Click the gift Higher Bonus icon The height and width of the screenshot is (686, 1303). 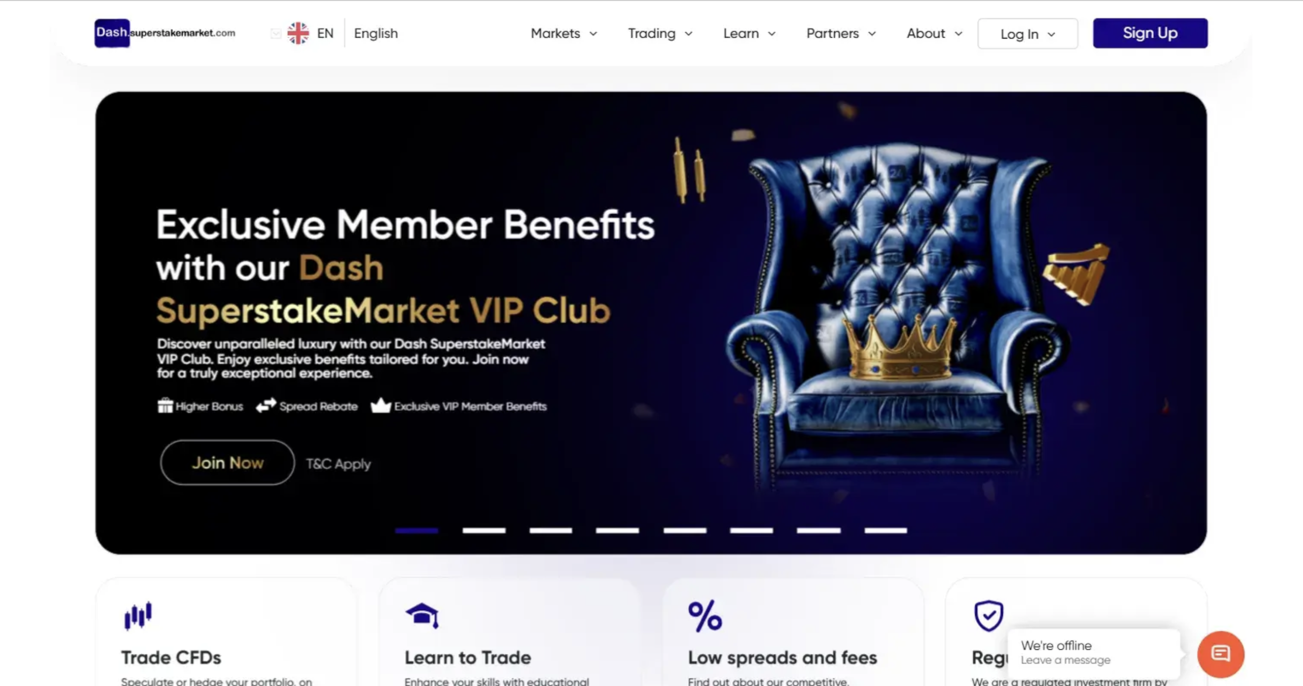point(165,405)
